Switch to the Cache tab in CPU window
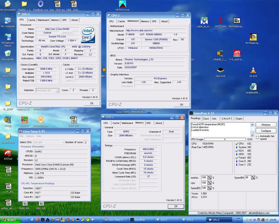 point(32,20)
